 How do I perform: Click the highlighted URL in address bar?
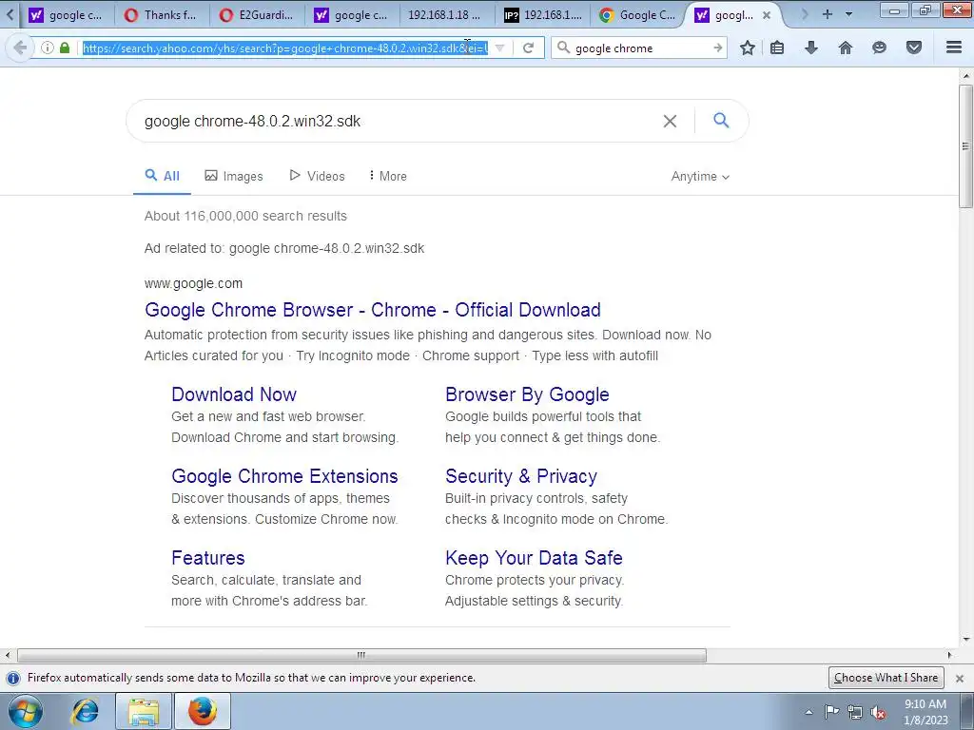[285, 48]
